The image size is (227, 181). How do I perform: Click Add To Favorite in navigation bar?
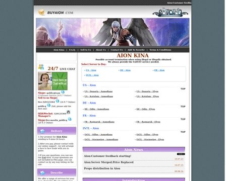pos(136,50)
